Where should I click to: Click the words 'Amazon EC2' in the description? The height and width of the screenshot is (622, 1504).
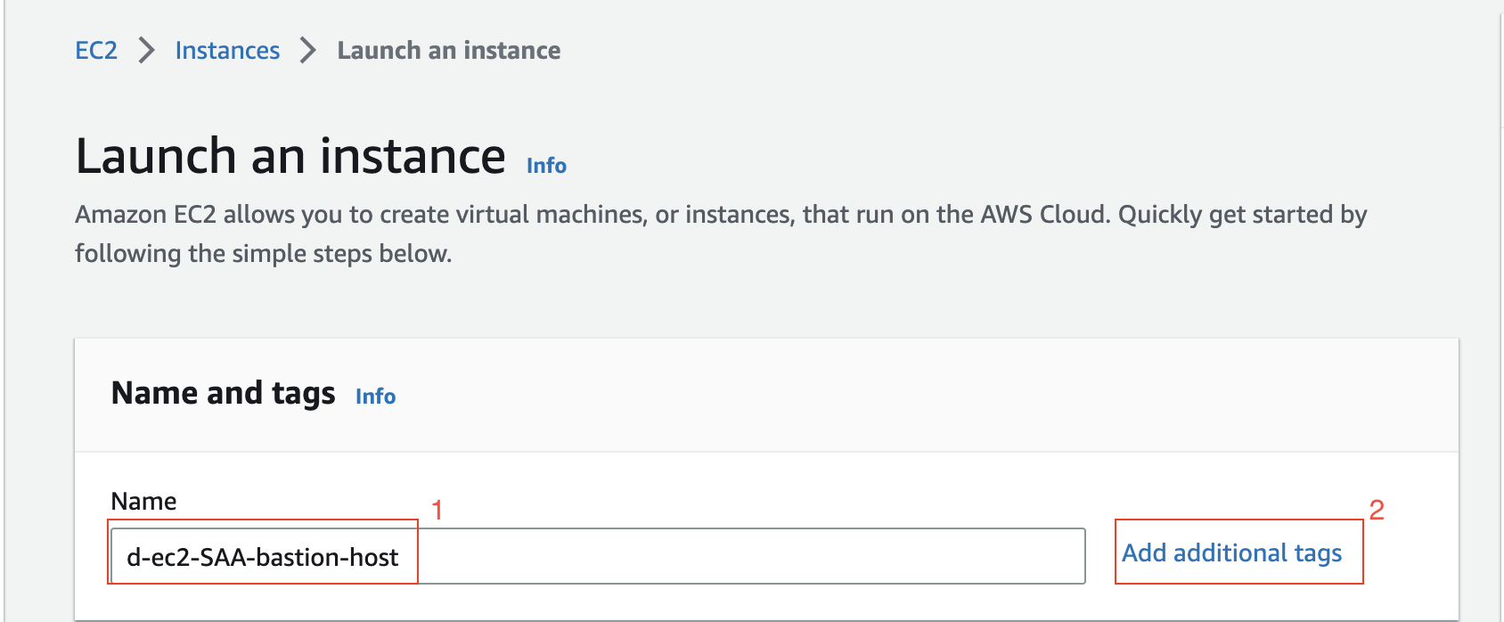tap(145, 215)
